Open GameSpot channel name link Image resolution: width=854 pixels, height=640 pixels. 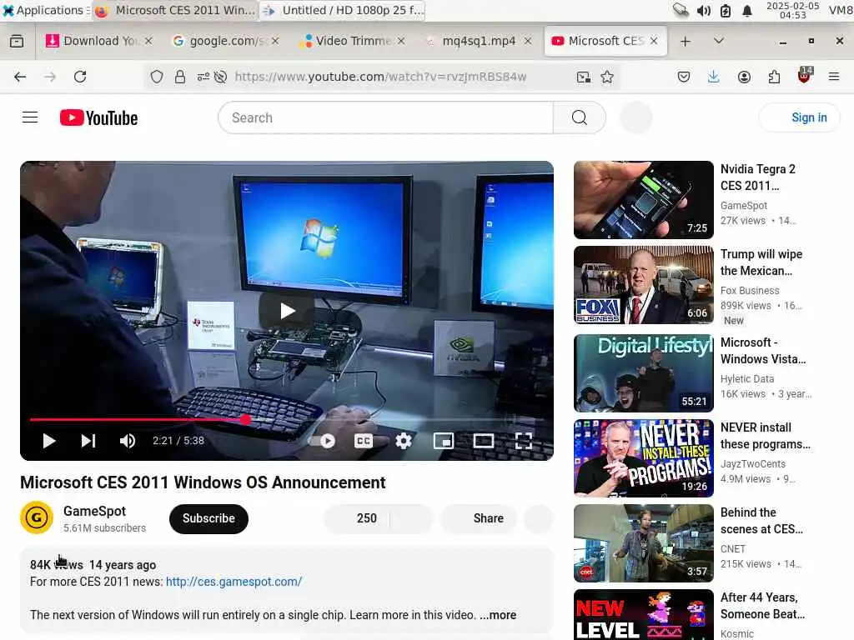click(x=95, y=511)
